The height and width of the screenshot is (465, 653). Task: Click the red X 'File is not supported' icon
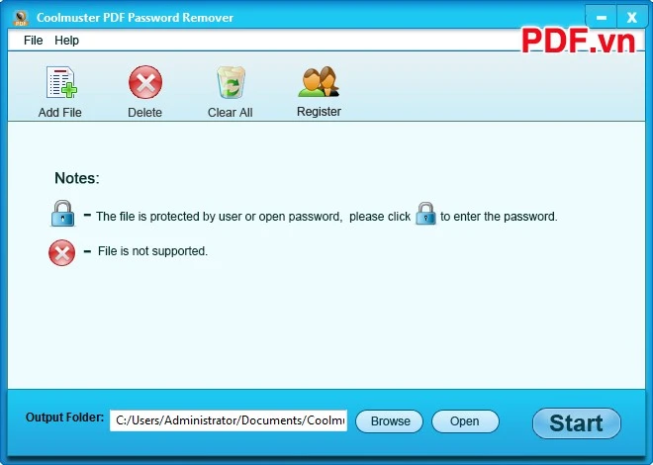[62, 252]
